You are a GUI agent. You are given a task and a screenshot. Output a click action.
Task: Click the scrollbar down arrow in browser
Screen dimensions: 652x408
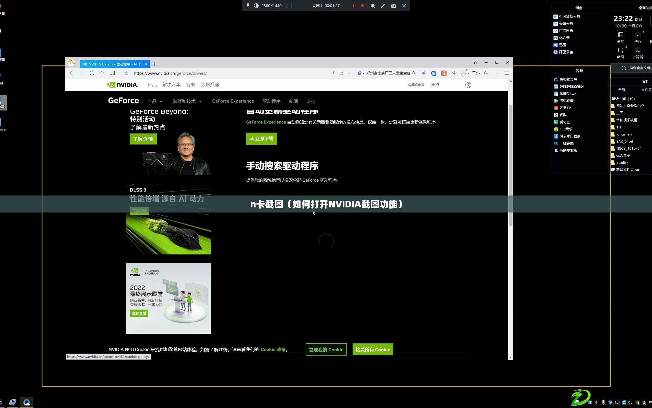(511, 358)
